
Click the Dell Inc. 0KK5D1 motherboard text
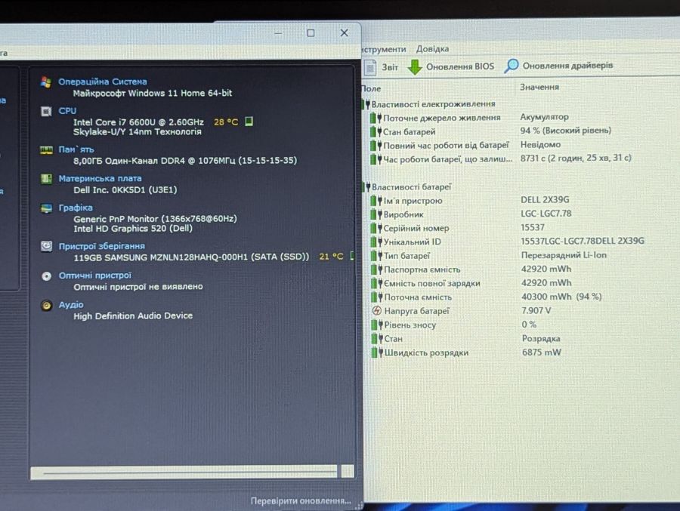click(x=125, y=190)
